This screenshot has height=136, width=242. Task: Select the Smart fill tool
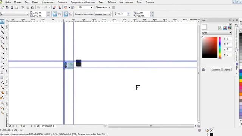pos(2,47)
